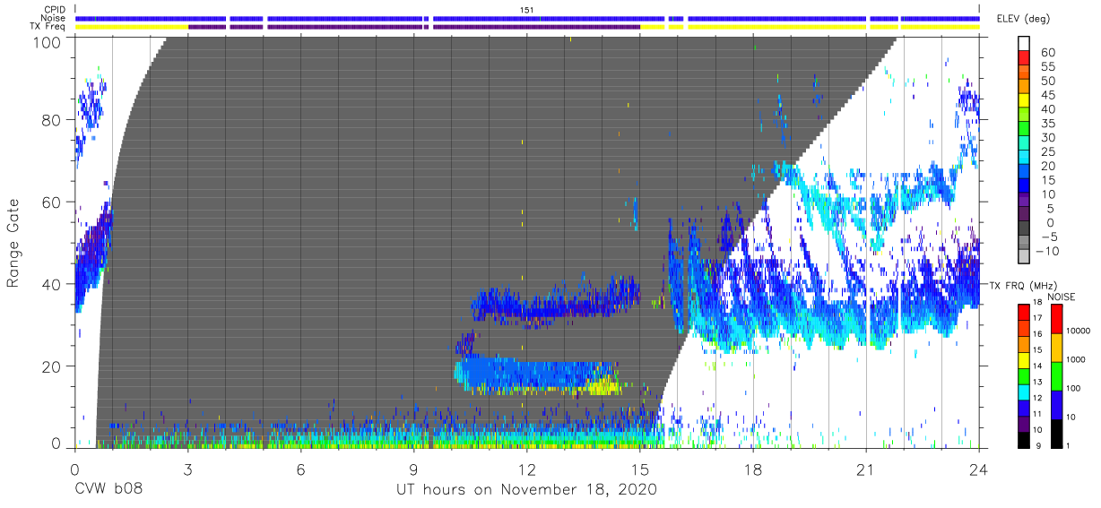The height and width of the screenshot is (508, 1101).
Task: Click the 'ELEV (deg)' color bar title
Action: [x=1025, y=19]
